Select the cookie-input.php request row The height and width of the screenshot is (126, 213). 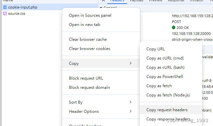[x=50, y=7]
